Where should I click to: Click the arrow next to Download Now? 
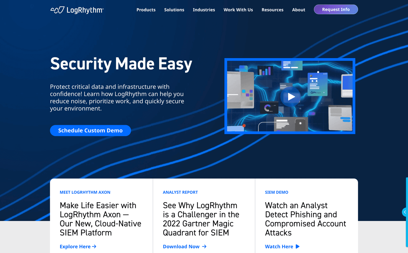click(x=204, y=247)
